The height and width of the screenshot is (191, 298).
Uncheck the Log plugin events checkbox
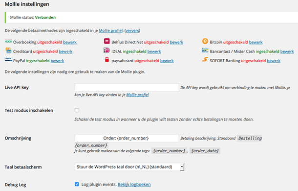pos(77,184)
